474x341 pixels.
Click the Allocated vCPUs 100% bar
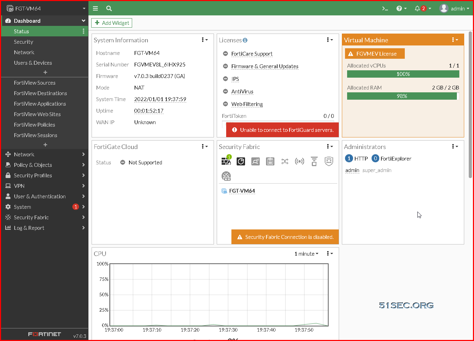(403, 74)
